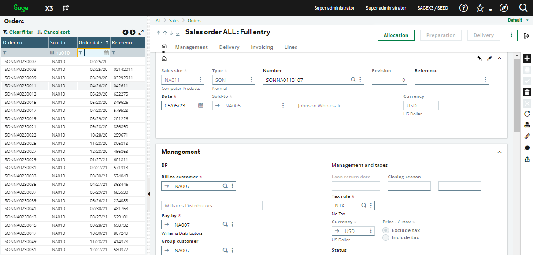Delete the current sales order
The height and width of the screenshot is (255, 533).
coord(527,92)
